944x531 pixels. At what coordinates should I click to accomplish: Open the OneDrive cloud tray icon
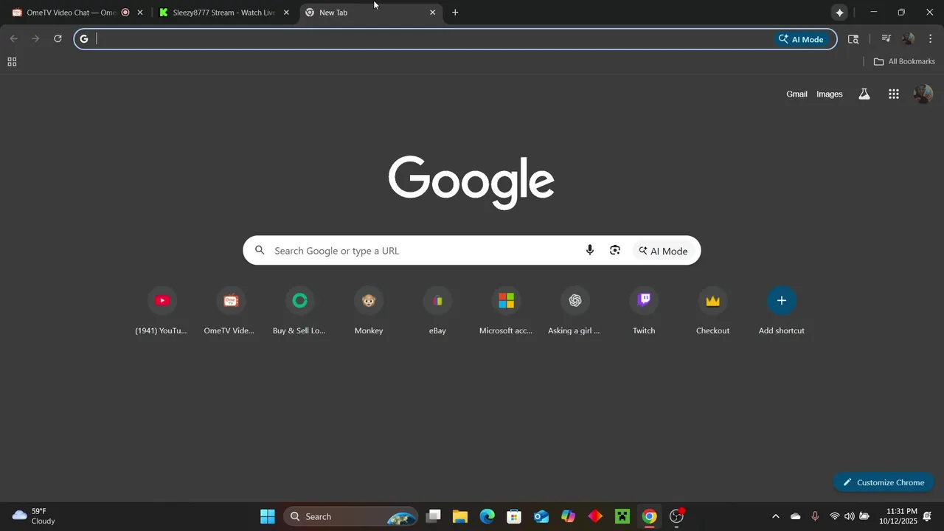tap(795, 516)
